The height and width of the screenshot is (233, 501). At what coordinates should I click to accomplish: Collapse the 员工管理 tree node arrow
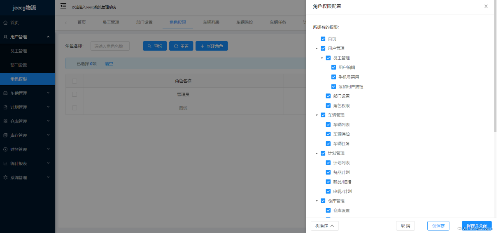tap(322, 58)
